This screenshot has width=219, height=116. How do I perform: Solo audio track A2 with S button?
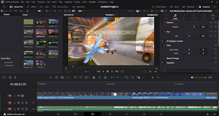click(23, 109)
